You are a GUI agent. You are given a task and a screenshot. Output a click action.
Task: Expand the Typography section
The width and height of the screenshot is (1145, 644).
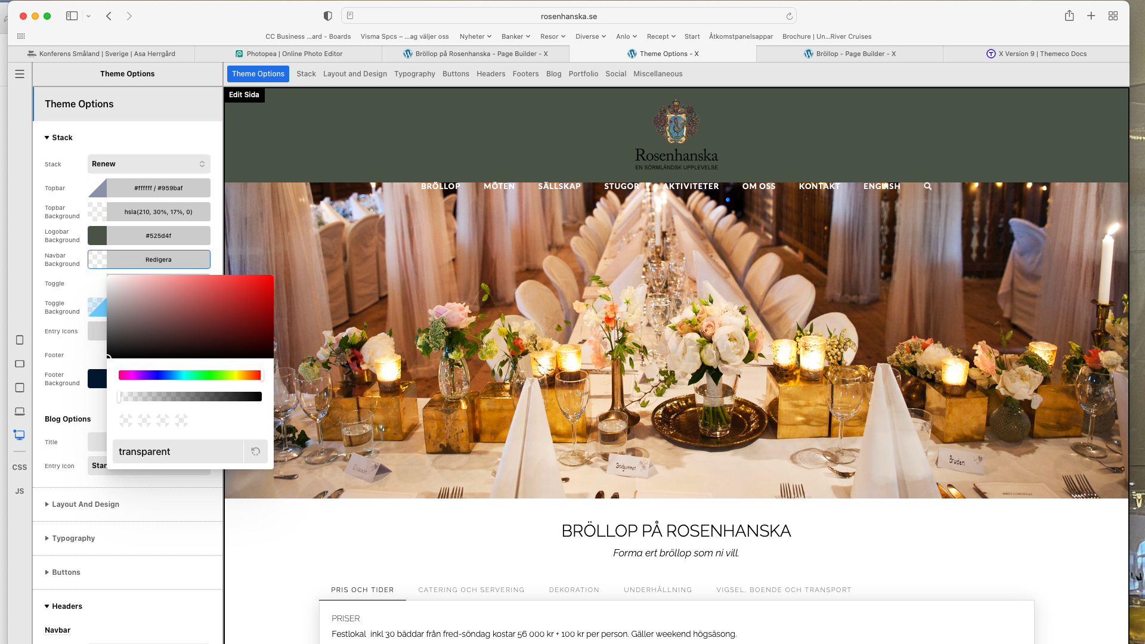(73, 538)
